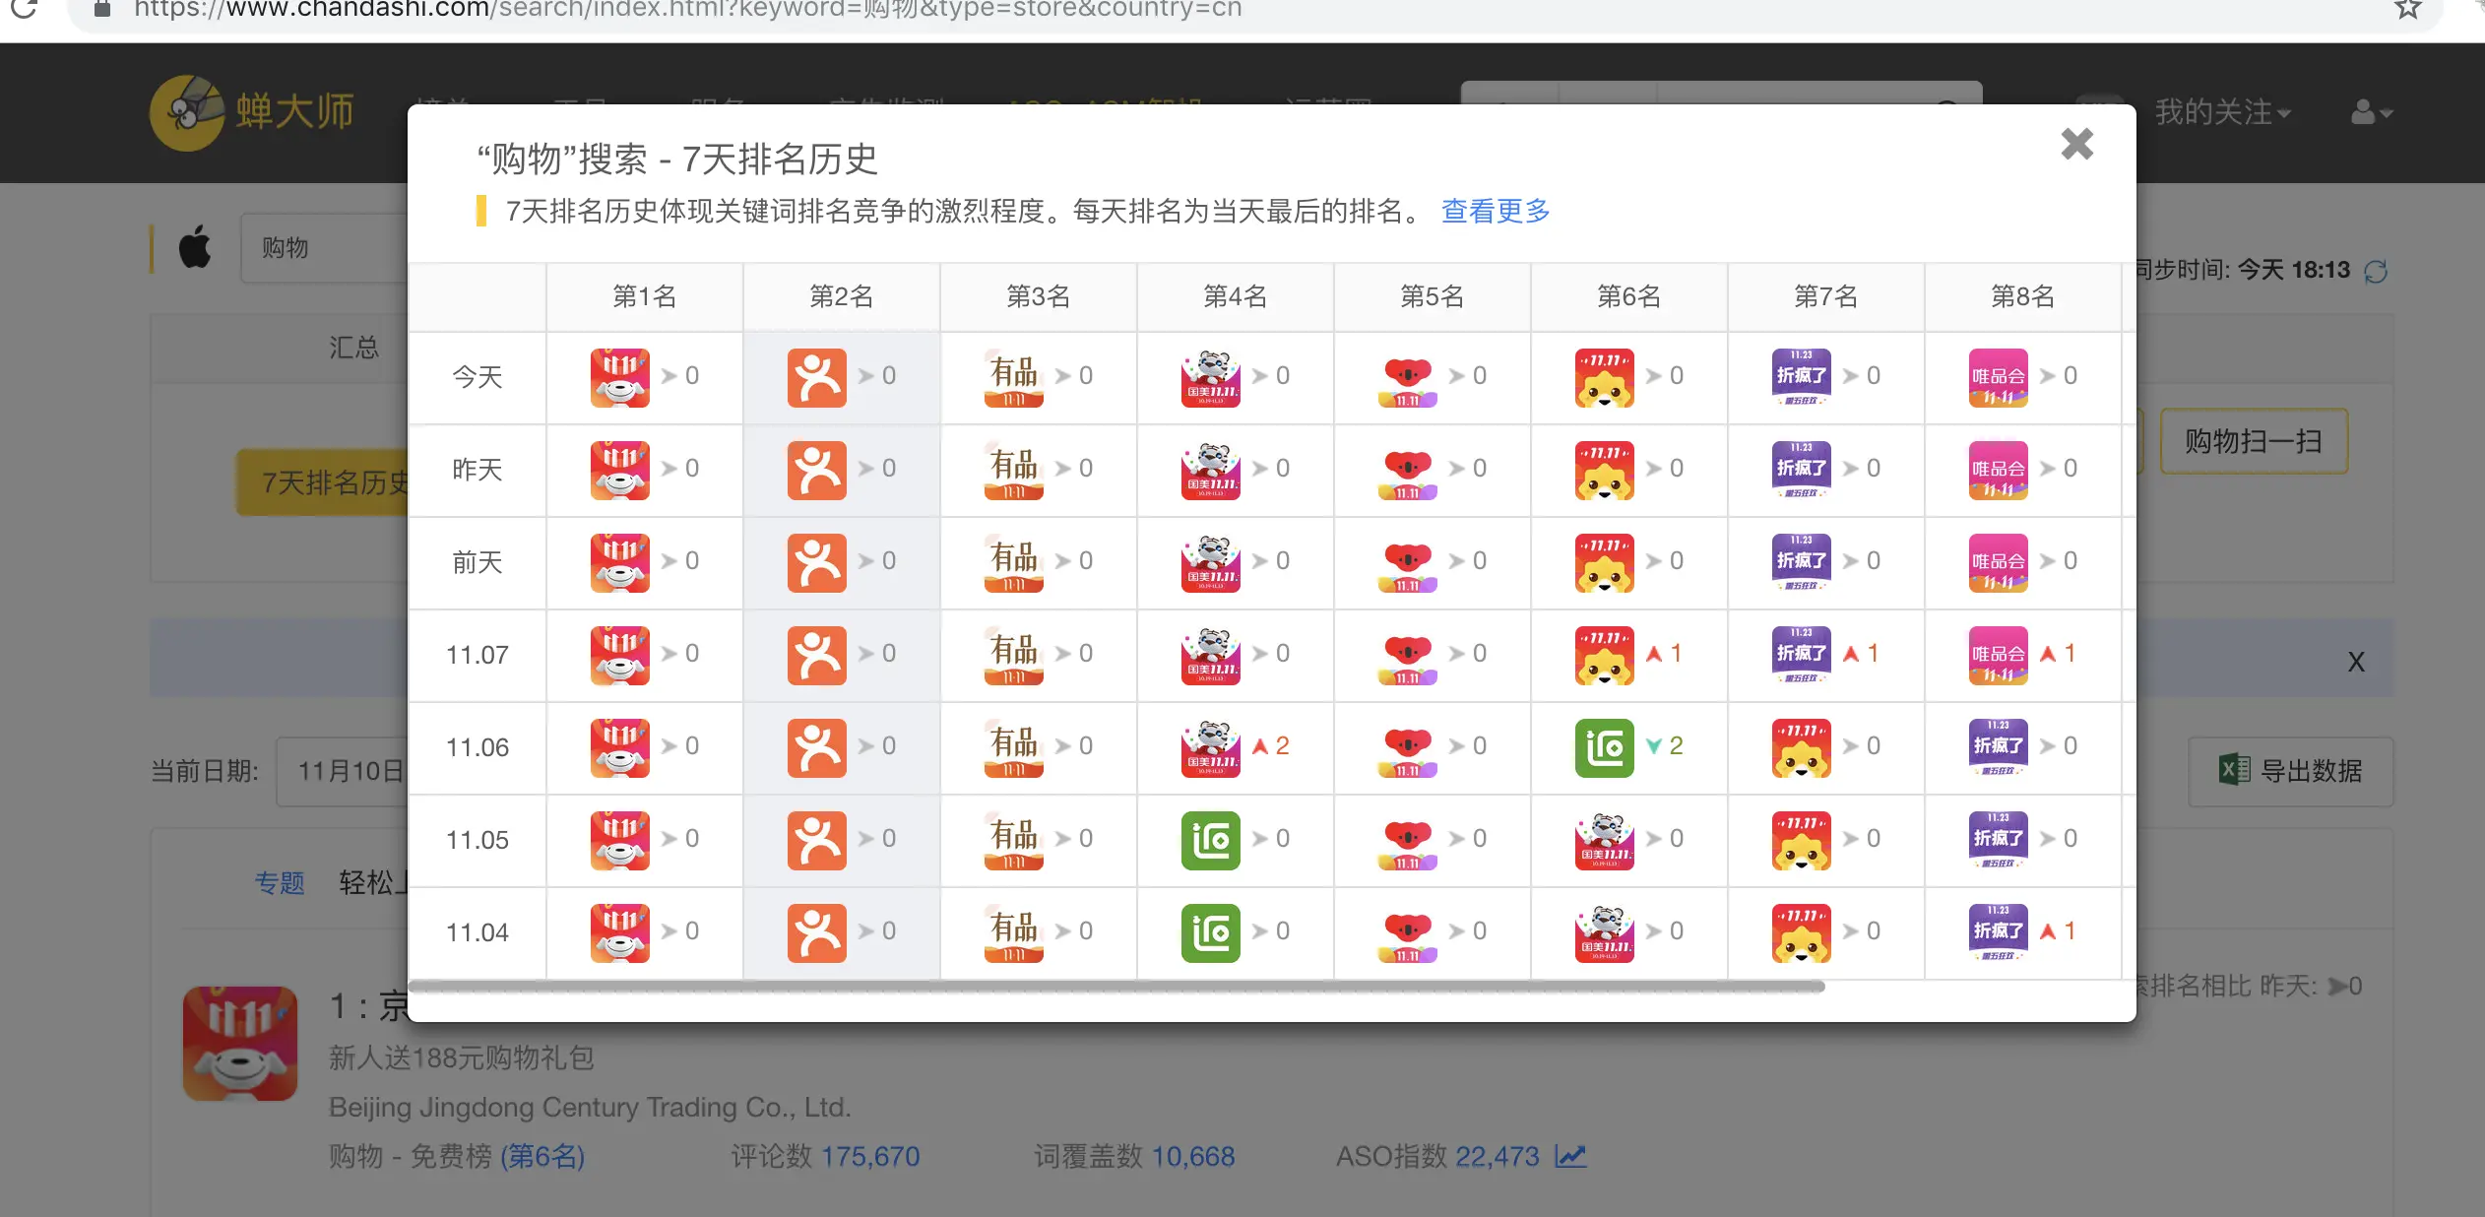Open the 大众点评 app icon under 第2名

815,376
